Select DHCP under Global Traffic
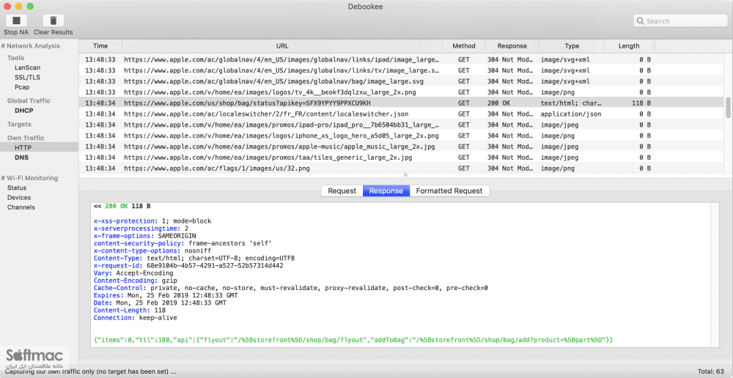Image resolution: width=733 pixels, height=378 pixels. (x=24, y=111)
